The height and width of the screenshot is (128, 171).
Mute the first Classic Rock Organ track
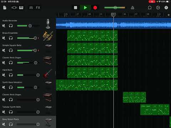[4, 63]
